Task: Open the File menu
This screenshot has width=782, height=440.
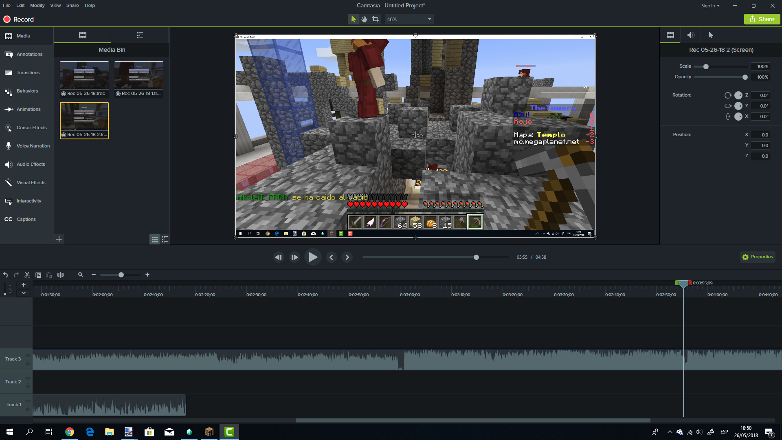Action: click(7, 5)
